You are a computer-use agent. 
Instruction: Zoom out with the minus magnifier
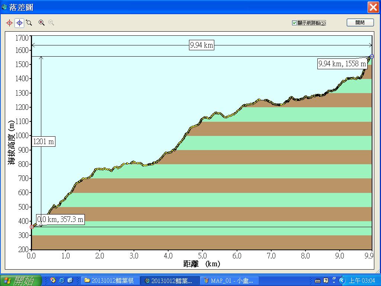coord(51,23)
